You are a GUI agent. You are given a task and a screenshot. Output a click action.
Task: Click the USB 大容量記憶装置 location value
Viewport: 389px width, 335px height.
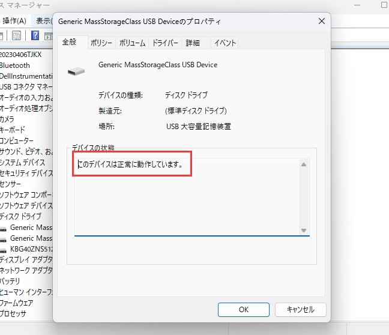pos(199,127)
